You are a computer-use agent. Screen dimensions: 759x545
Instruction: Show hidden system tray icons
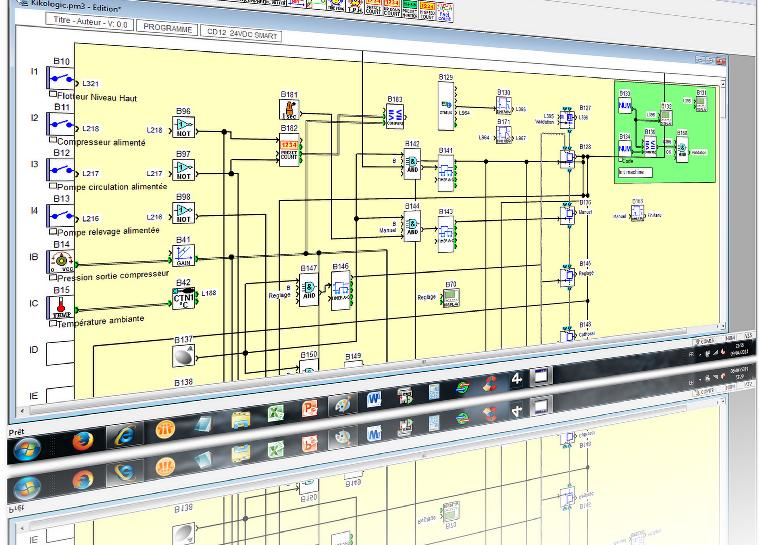click(700, 355)
